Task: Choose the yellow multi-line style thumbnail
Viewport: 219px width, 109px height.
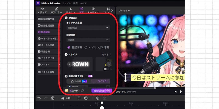Action: click(104, 64)
